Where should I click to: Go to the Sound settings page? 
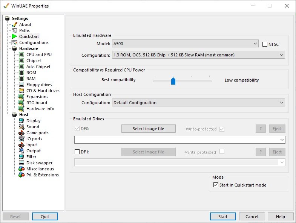pos(33,127)
